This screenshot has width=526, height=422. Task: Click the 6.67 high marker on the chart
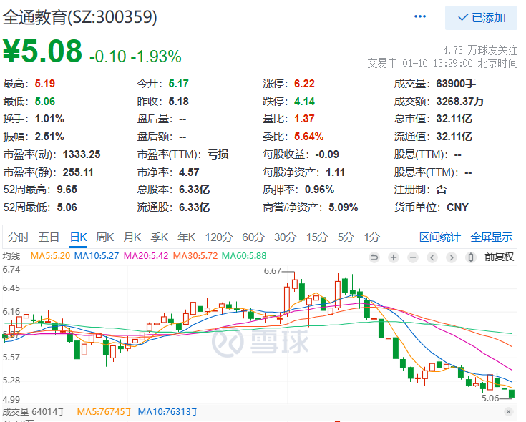tap(272, 271)
